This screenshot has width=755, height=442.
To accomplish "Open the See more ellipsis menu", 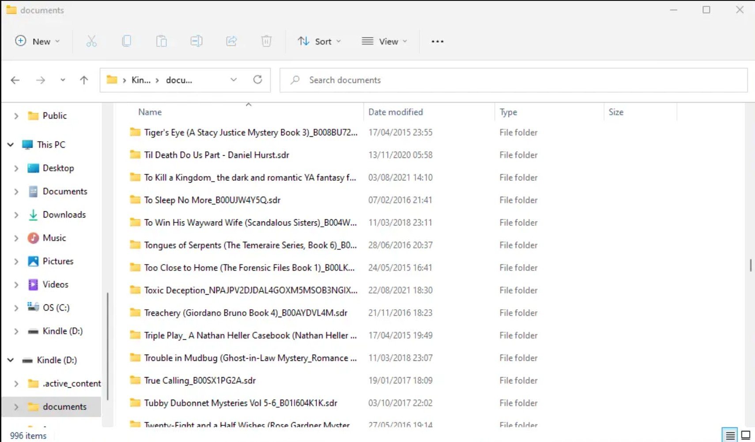I will (x=438, y=41).
